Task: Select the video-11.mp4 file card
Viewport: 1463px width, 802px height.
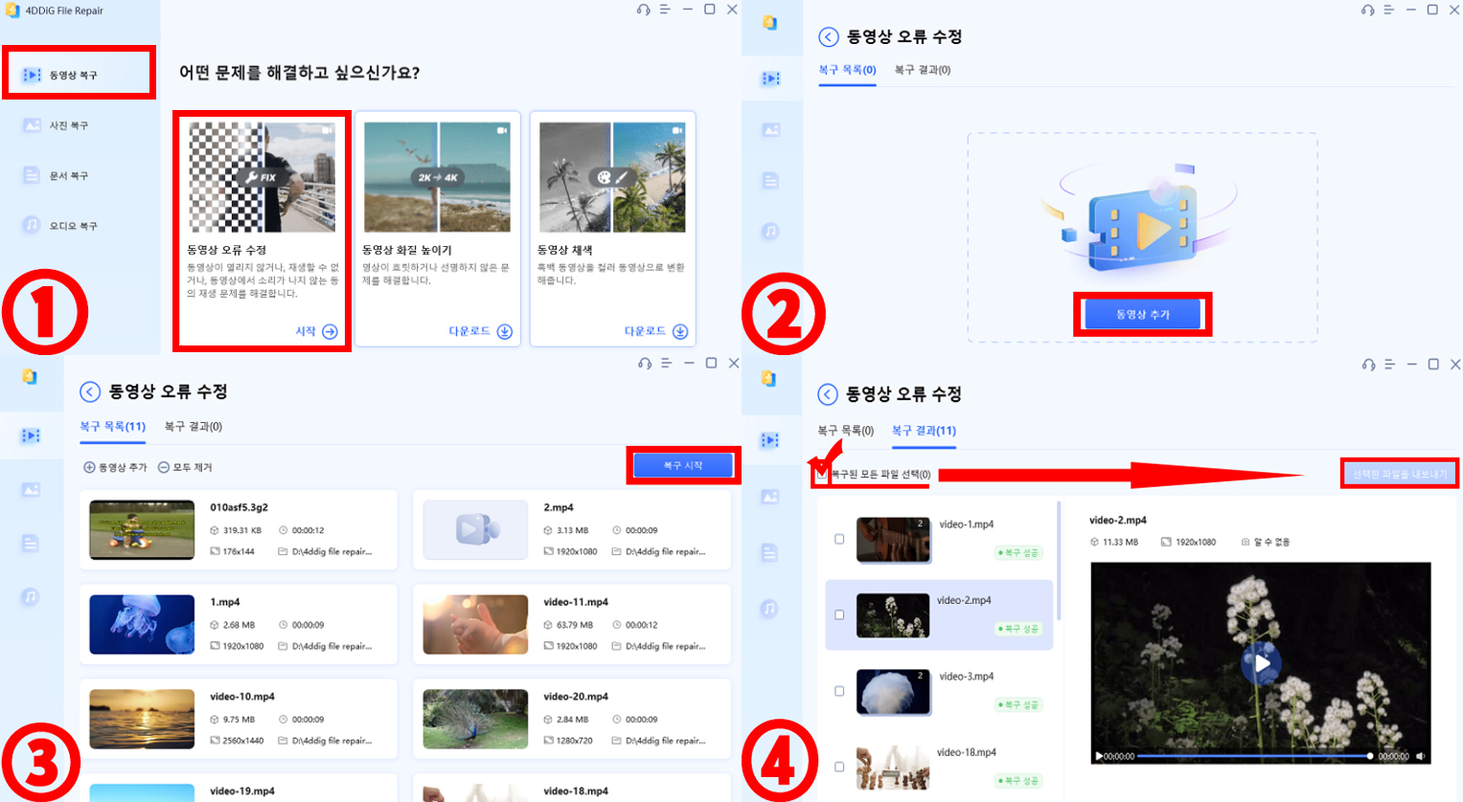Action: point(572,625)
